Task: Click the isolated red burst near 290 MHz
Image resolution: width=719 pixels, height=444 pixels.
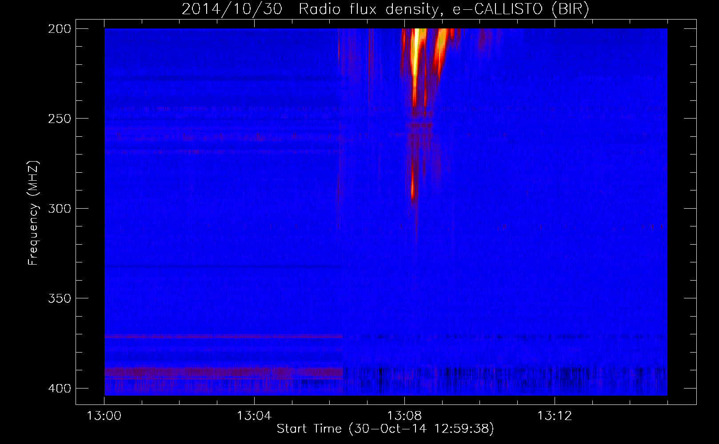Action: coord(412,184)
